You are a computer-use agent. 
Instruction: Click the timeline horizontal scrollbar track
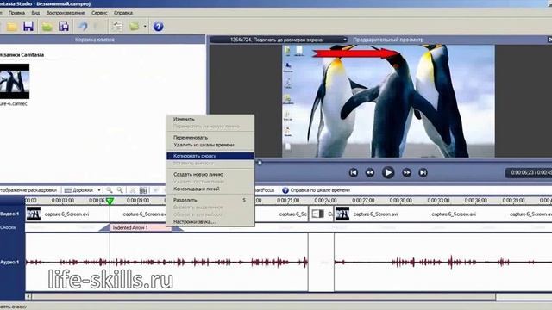(x=524, y=296)
